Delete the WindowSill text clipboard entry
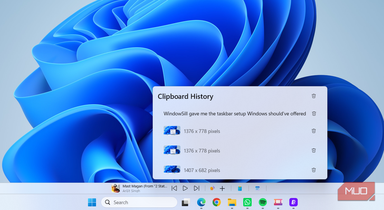Image resolution: width=384 pixels, height=210 pixels. 314,114
